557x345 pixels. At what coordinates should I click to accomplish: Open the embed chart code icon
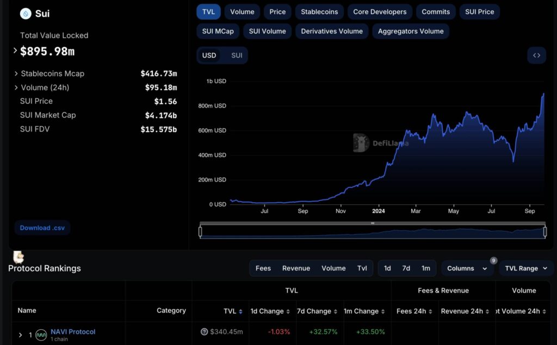536,55
